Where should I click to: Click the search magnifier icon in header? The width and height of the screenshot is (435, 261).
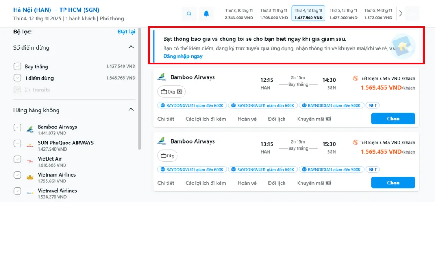[x=189, y=14]
